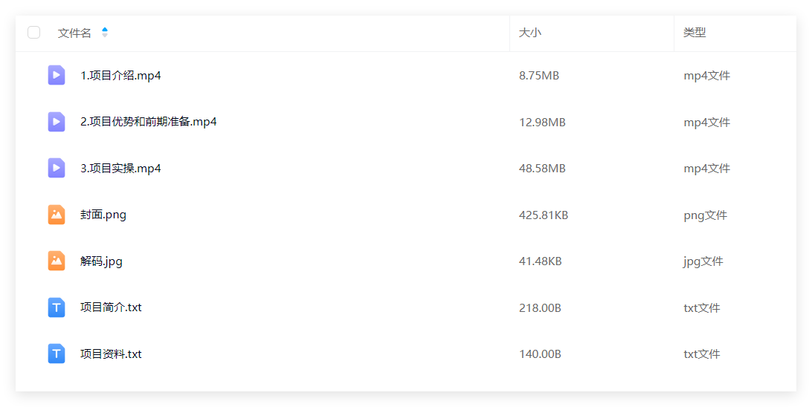Click the 类型 column header
Image resolution: width=812 pixels, height=407 pixels.
(x=694, y=33)
